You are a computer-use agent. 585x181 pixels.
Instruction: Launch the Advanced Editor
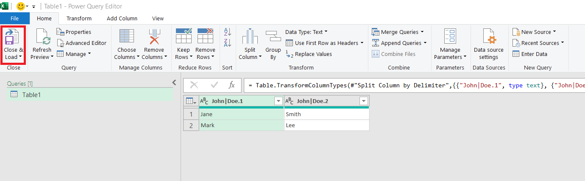pos(81,43)
